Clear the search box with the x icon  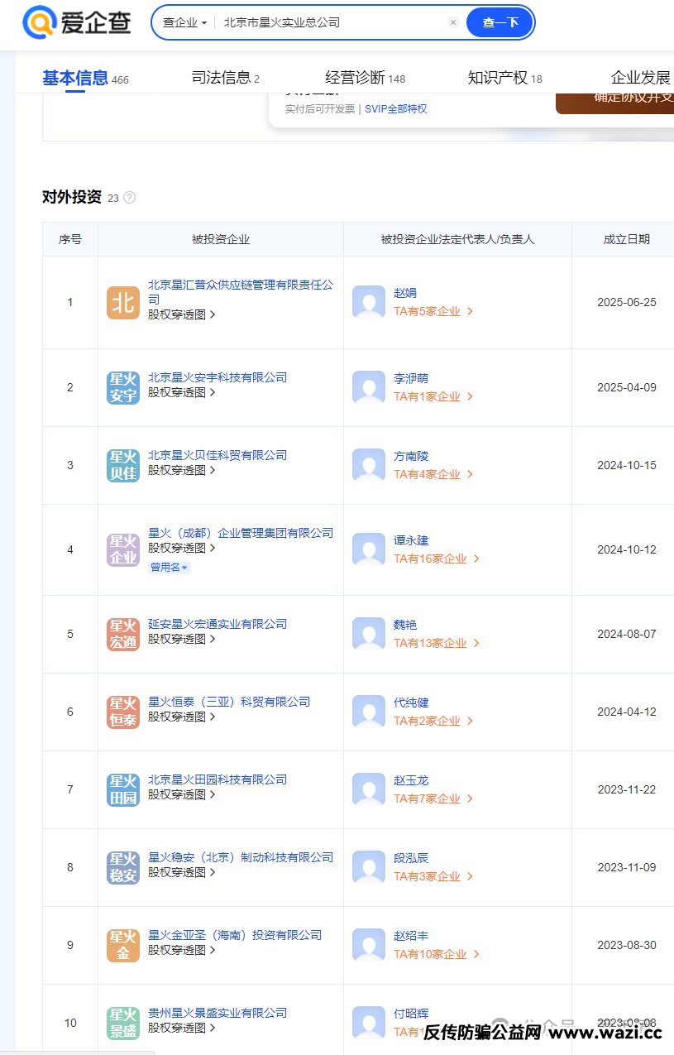[453, 22]
